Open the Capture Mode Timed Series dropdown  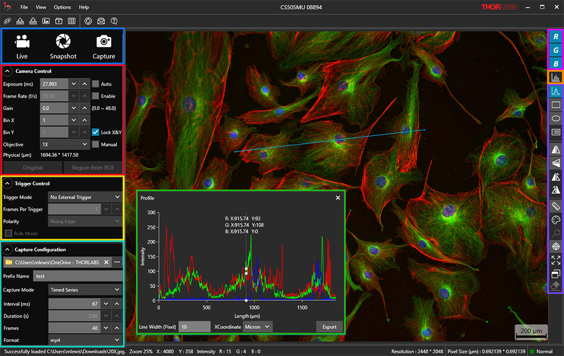click(85, 290)
